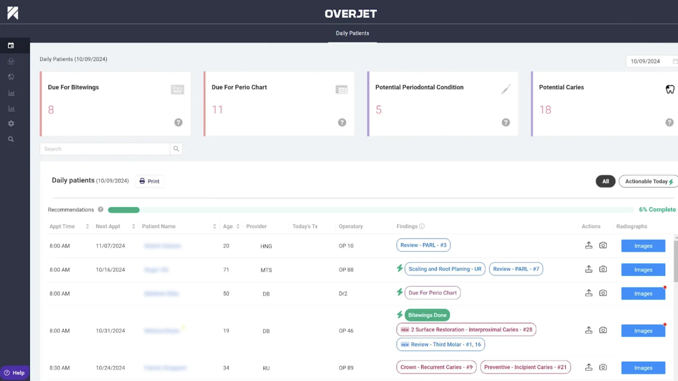Click the camera icon in the Dr2 row
The image size is (678, 381).
[x=603, y=293]
